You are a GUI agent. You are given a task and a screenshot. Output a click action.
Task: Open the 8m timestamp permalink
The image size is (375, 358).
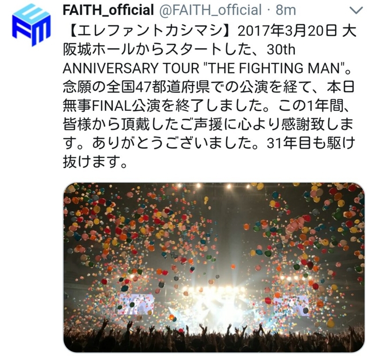(285, 10)
